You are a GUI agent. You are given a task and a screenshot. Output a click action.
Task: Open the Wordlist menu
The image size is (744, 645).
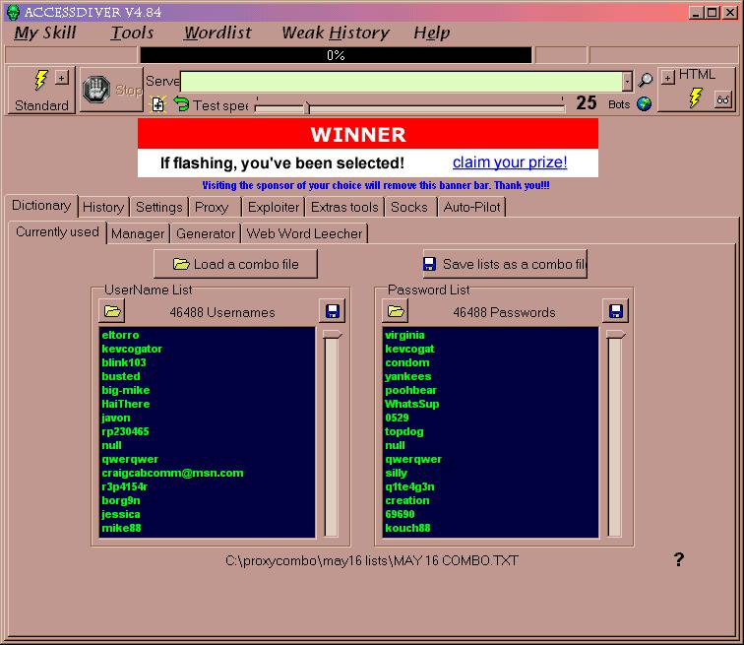coord(217,32)
